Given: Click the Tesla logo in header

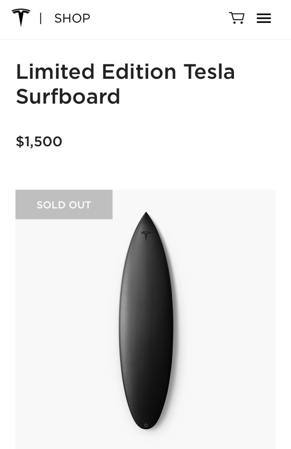Looking at the screenshot, I should point(20,17).
